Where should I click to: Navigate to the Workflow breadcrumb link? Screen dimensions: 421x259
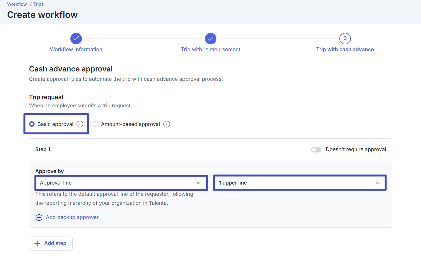click(17, 4)
